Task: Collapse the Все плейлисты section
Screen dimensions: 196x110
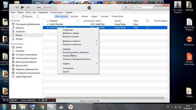Action: pos(18,44)
